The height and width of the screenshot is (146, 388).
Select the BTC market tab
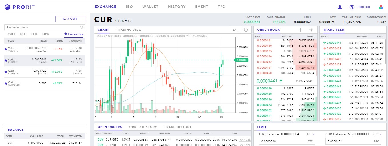coord(23,34)
